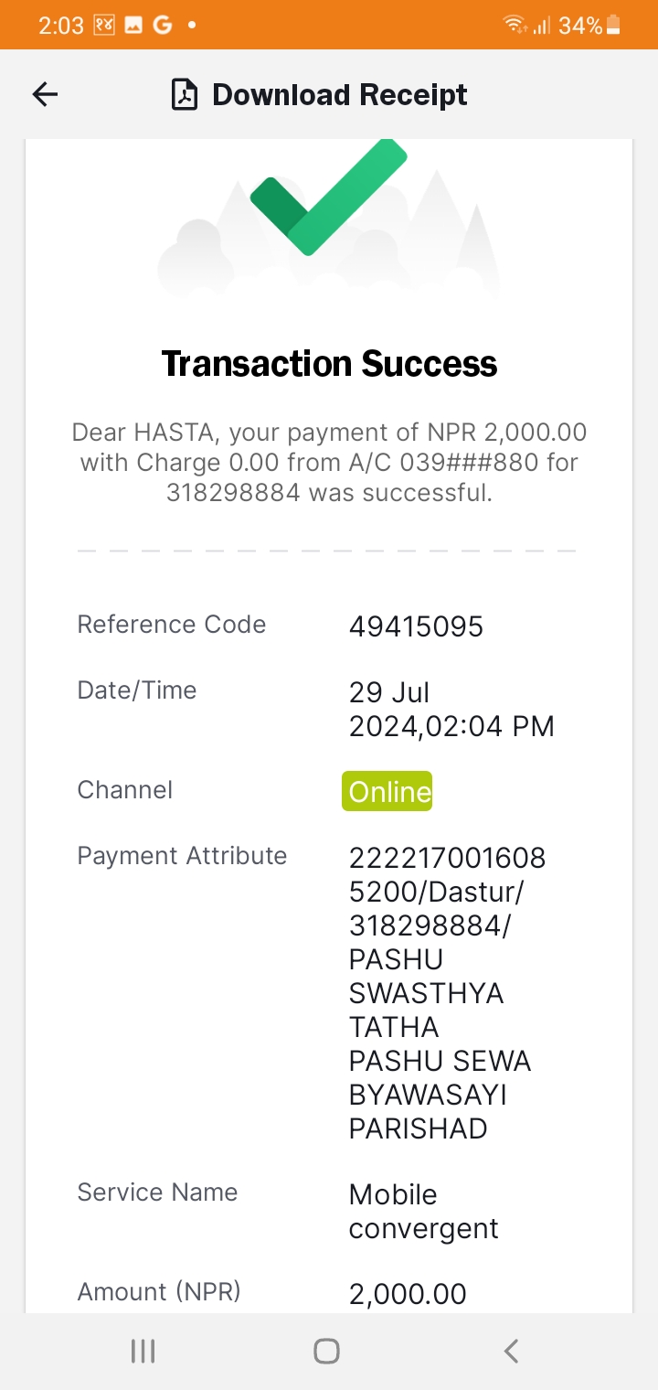Tap the clock time in status bar
The height and width of the screenshot is (1390, 658).
(60, 26)
